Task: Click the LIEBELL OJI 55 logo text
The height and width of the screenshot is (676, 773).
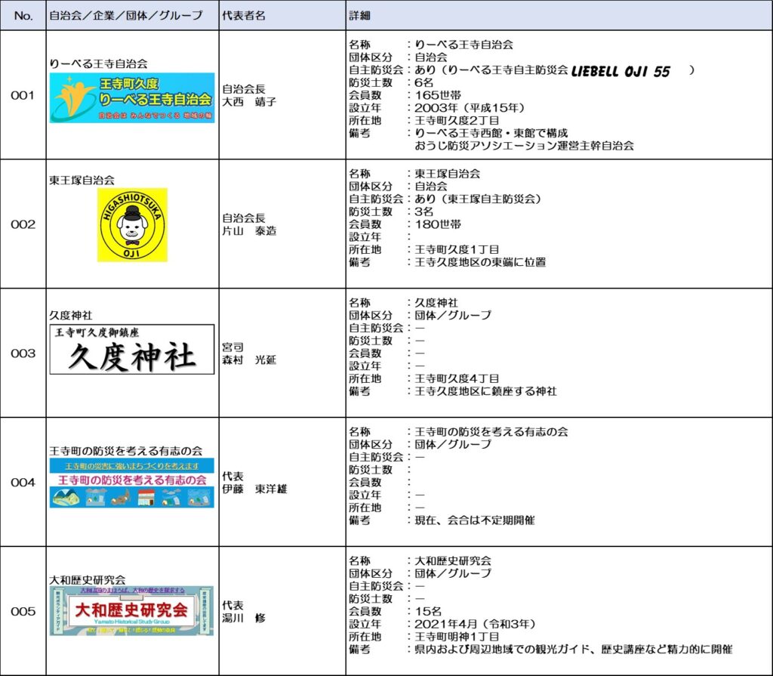Action: point(620,71)
